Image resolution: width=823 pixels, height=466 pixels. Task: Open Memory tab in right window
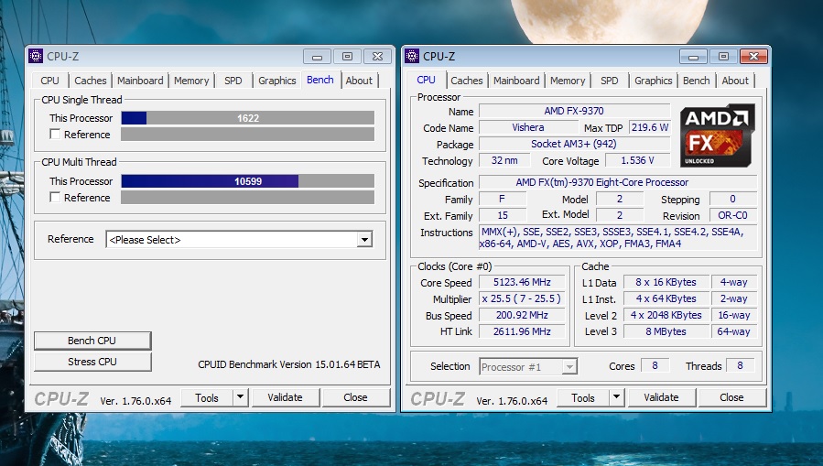568,81
